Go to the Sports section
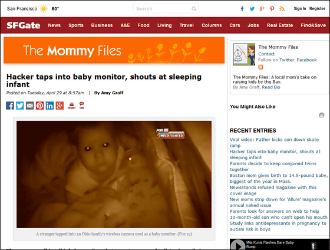 pyautogui.click(x=76, y=25)
